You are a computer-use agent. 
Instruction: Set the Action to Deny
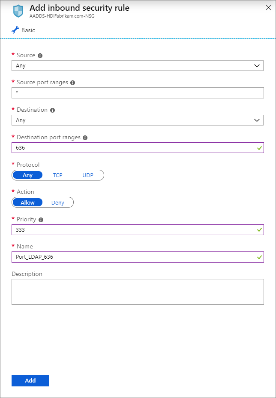click(x=57, y=202)
